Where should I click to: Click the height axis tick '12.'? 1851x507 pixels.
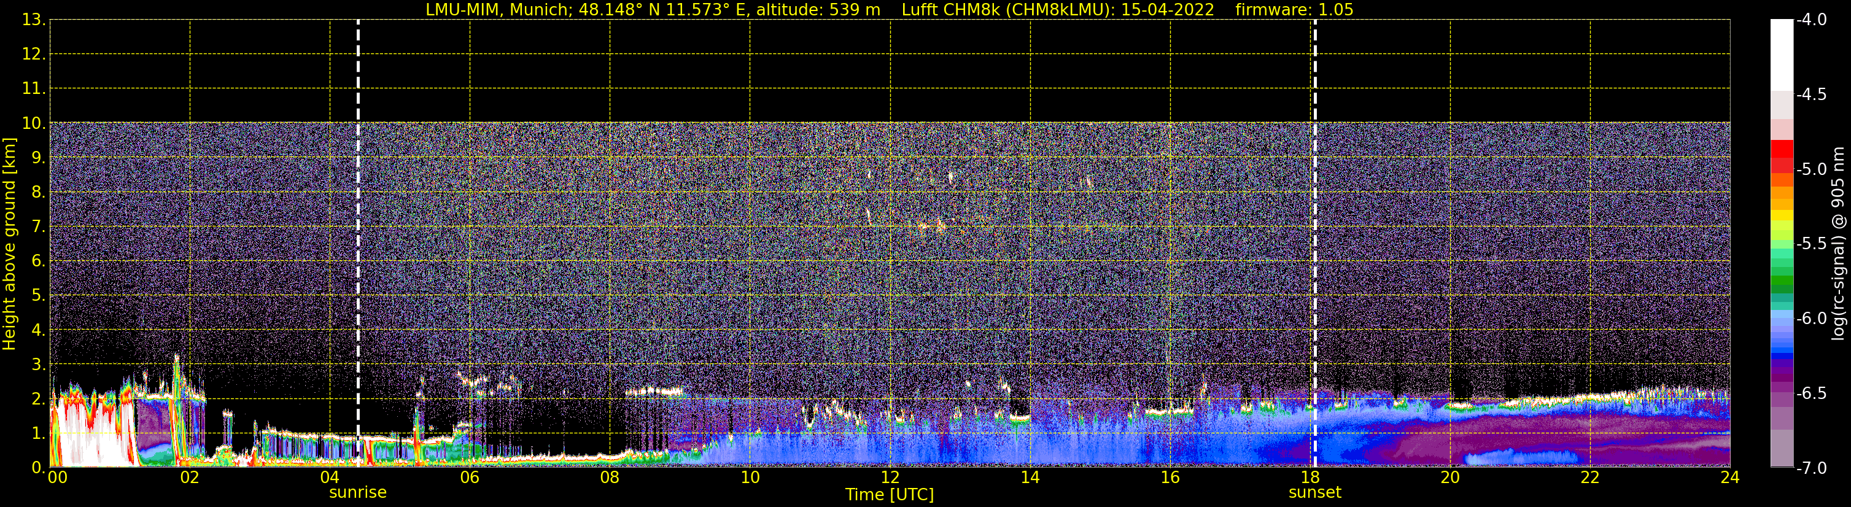click(x=34, y=54)
